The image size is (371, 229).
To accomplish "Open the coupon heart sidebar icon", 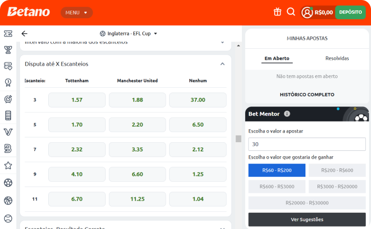I will pyautogui.click(x=8, y=66).
